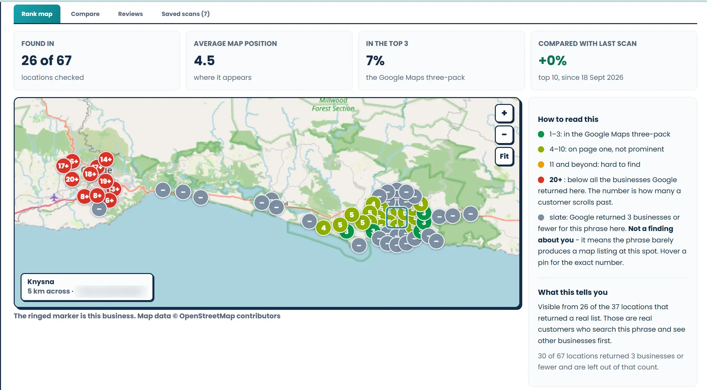Zoom in with the map plus button

pos(504,113)
